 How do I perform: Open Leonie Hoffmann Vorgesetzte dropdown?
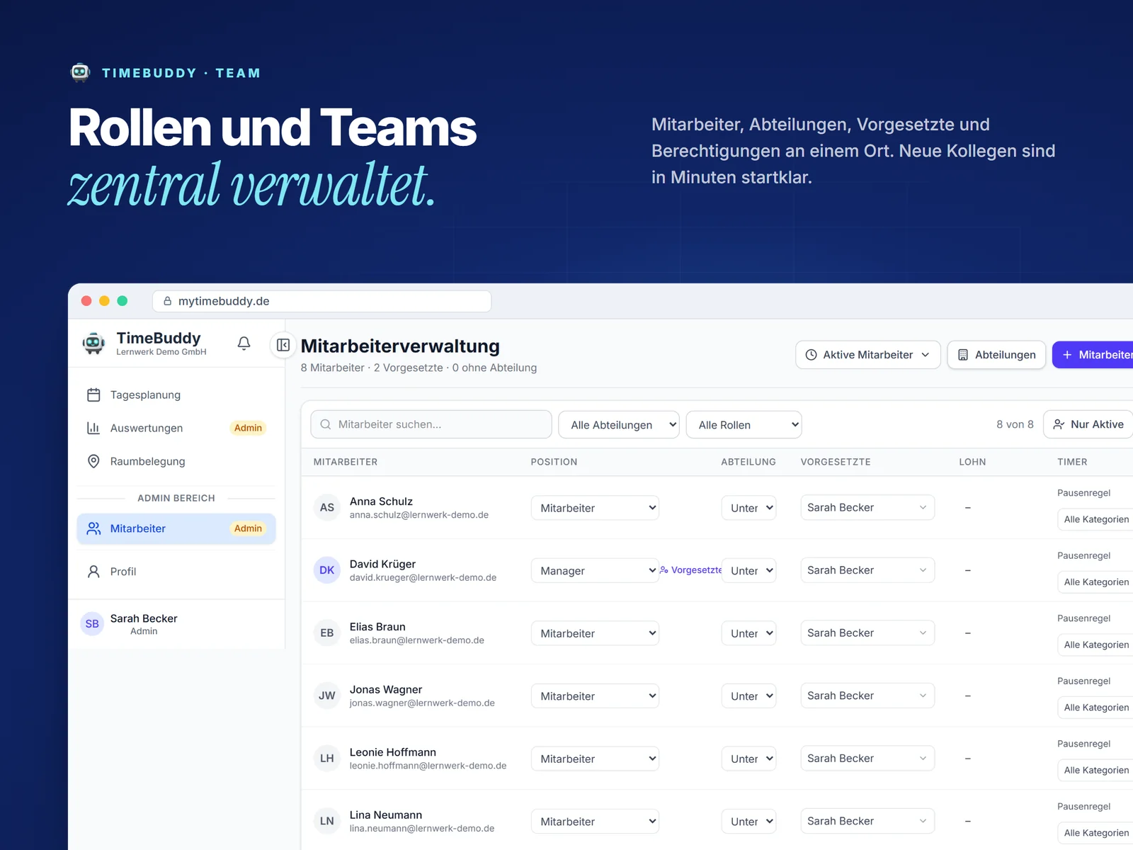867,758
